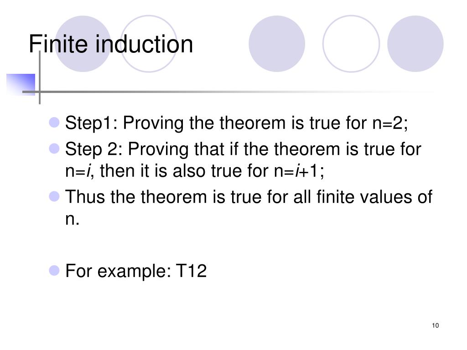Click the blue gradient square decoration
Viewport: 467px width, 350px height.
(21, 84)
